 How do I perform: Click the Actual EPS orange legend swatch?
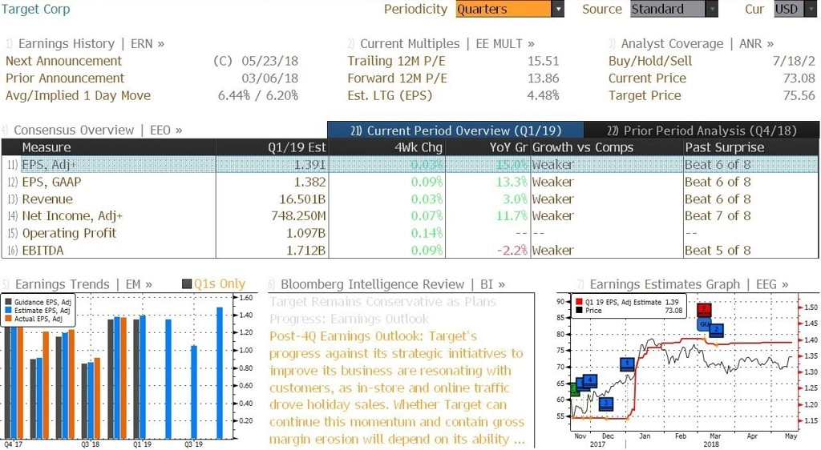click(8, 319)
